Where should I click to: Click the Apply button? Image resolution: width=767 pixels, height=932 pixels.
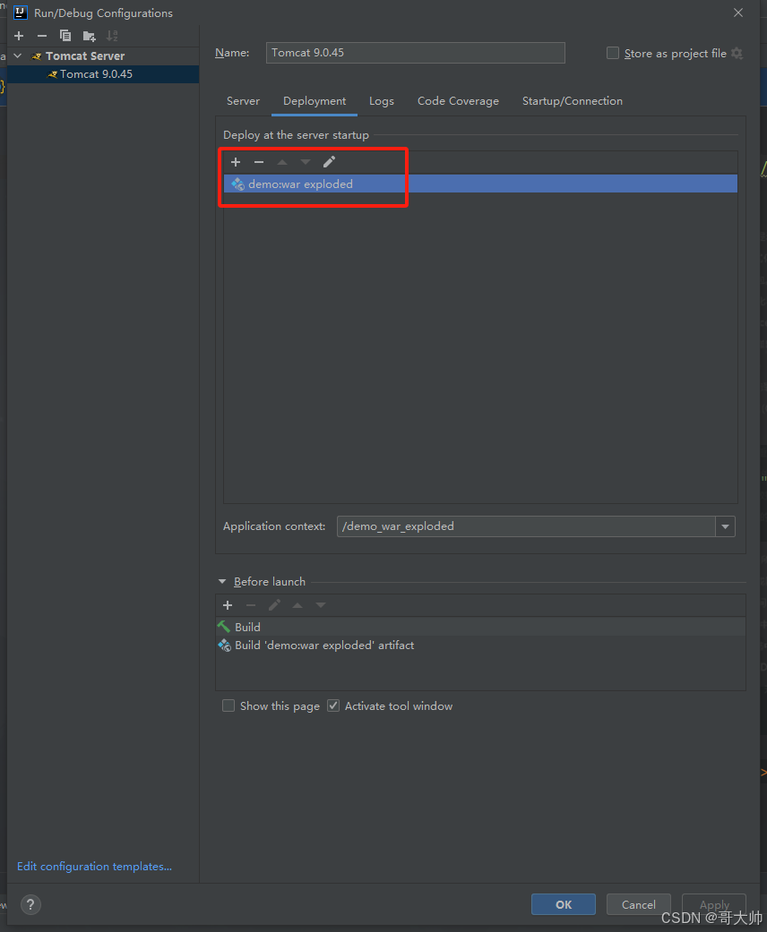coord(714,904)
